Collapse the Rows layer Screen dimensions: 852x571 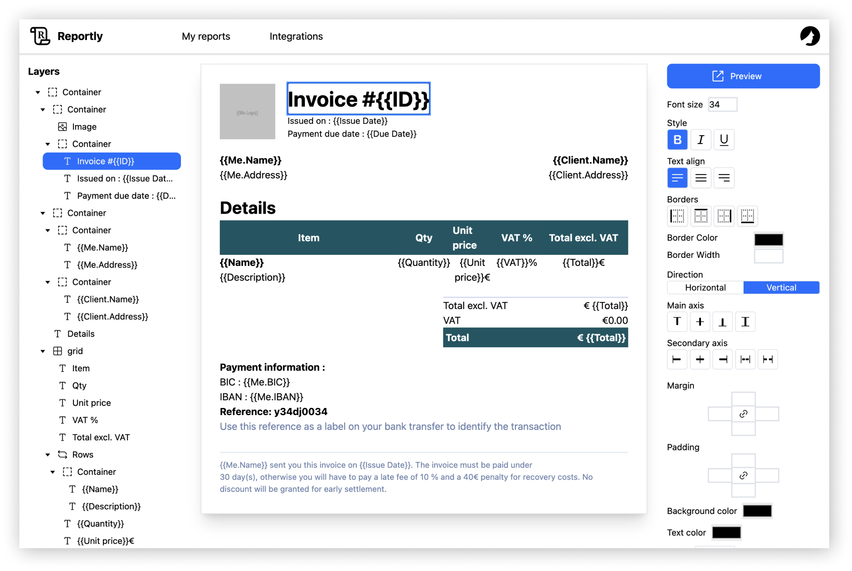click(48, 455)
